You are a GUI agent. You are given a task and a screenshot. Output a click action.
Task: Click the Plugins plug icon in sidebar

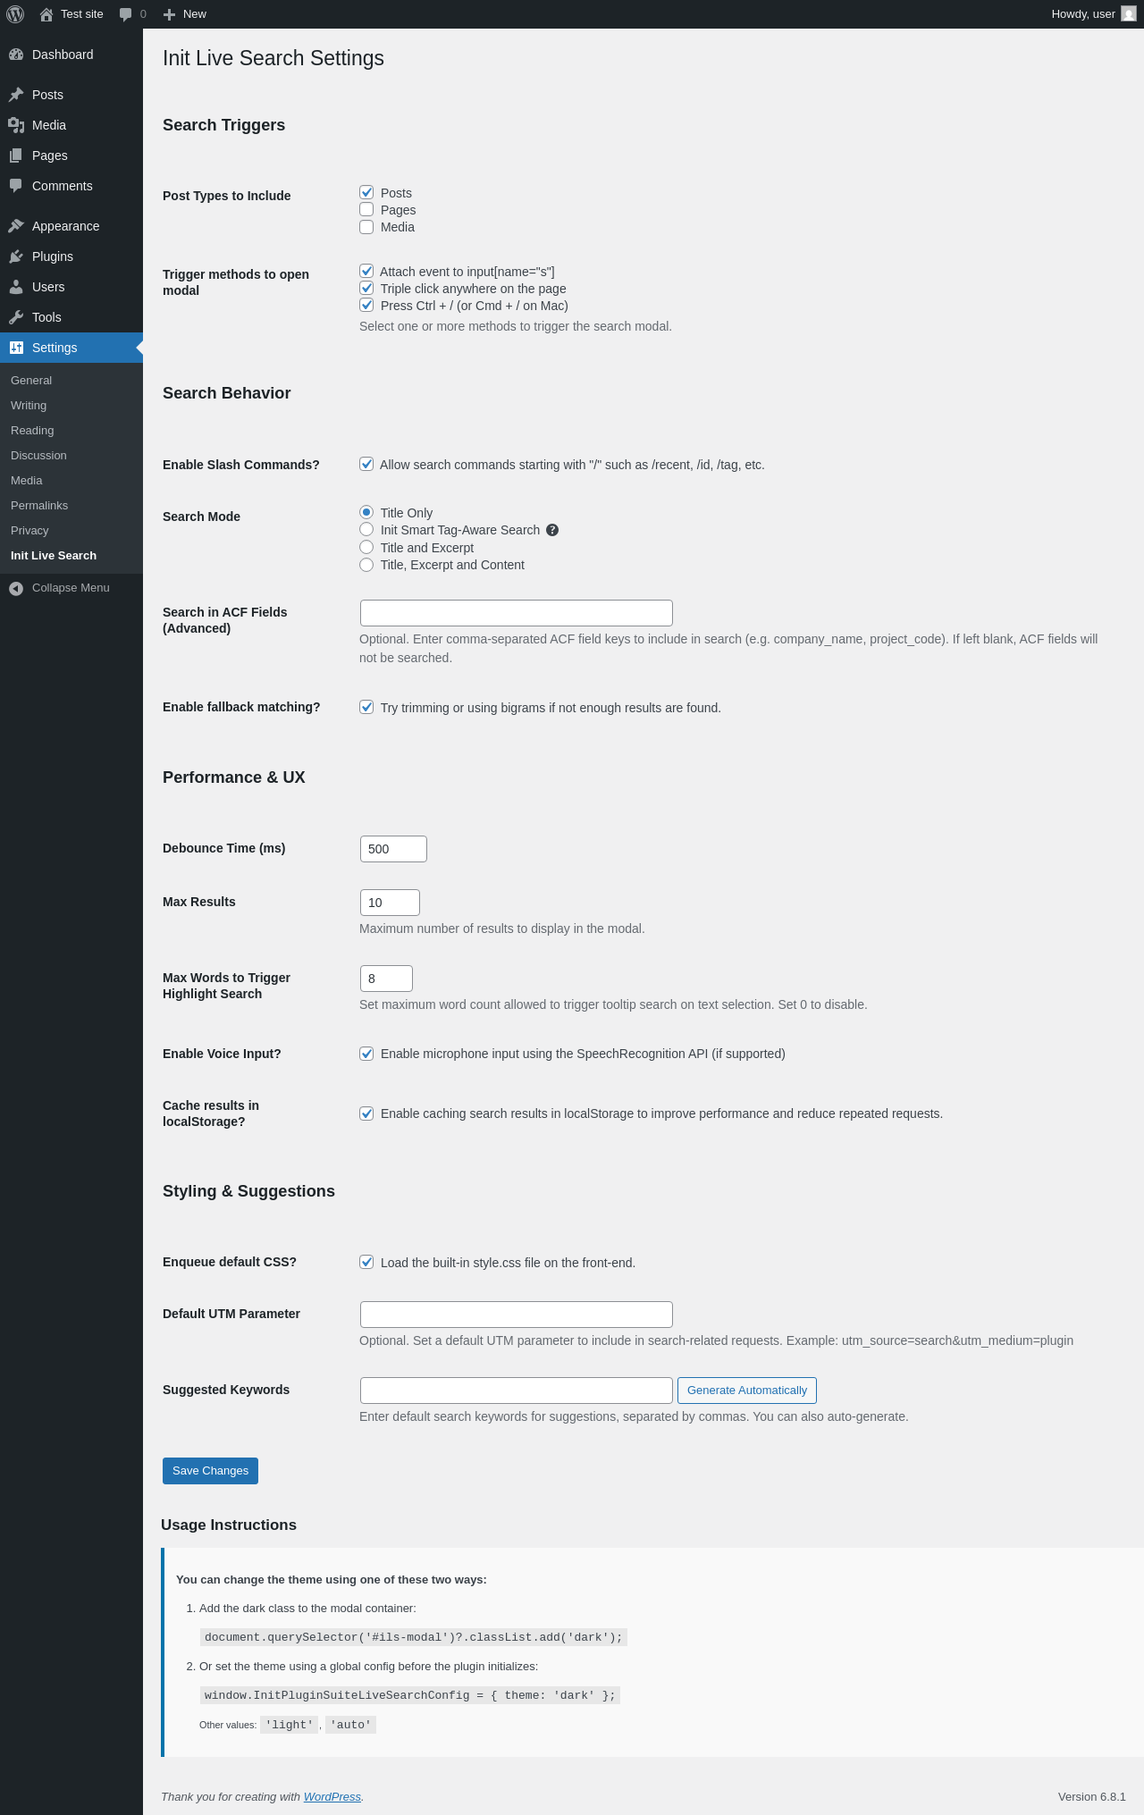[x=16, y=256]
